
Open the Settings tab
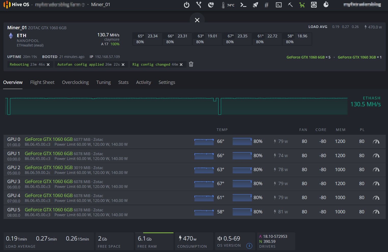(167, 82)
